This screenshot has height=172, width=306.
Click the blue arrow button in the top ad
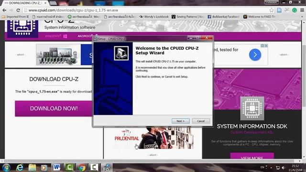point(255,55)
